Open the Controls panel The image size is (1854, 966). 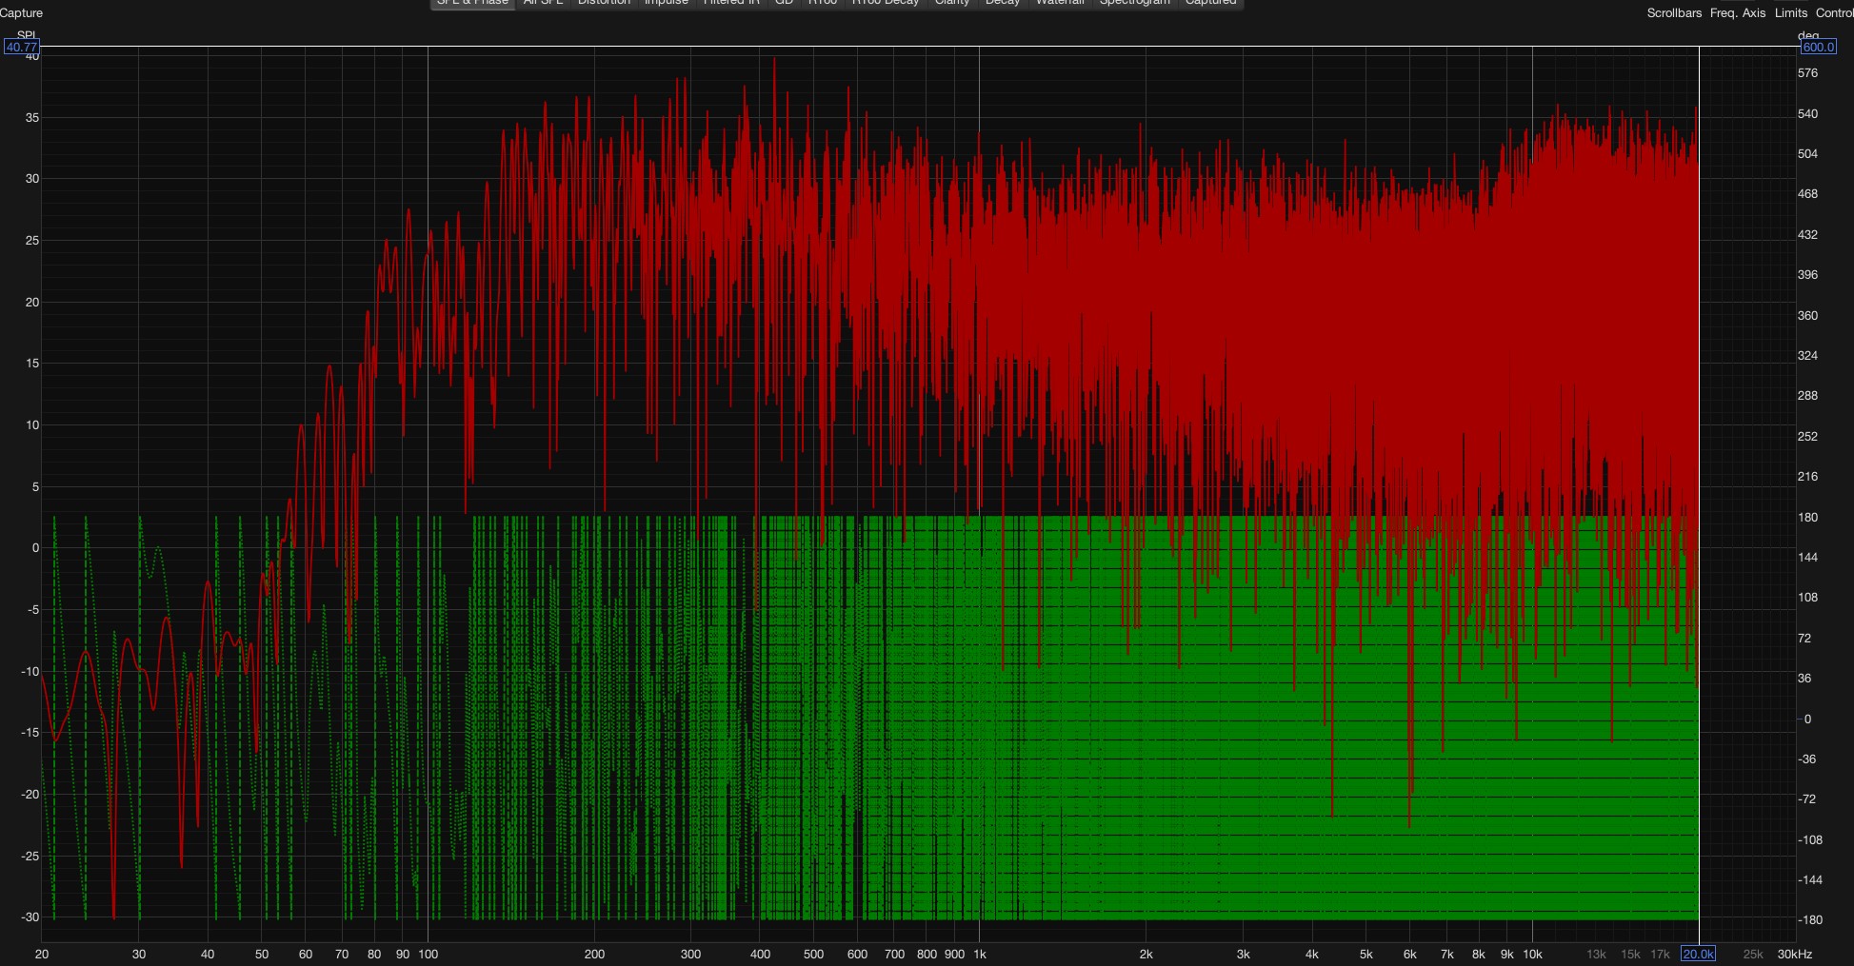pos(1835,12)
